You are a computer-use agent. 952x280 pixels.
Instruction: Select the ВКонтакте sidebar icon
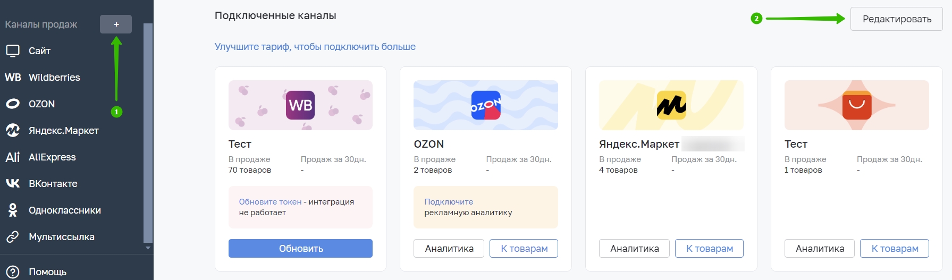[13, 183]
